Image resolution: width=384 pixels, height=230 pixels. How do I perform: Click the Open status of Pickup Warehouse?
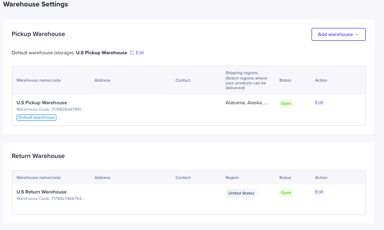[x=286, y=103]
